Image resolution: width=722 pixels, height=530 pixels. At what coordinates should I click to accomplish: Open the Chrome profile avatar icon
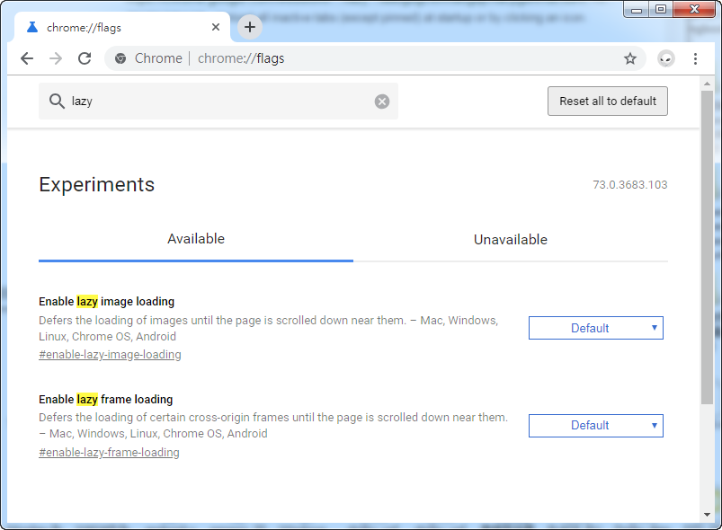point(665,57)
